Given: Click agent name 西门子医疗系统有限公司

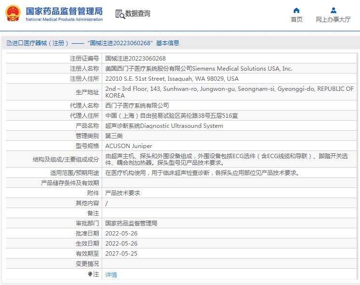Looking at the screenshot, I should click(137, 106).
